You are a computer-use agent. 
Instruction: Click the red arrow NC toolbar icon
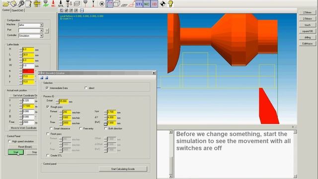point(53,3)
